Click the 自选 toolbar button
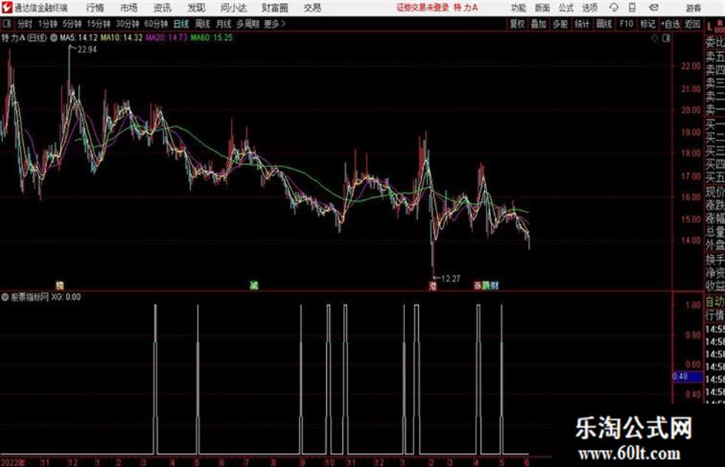The height and width of the screenshot is (467, 725). [x=670, y=24]
